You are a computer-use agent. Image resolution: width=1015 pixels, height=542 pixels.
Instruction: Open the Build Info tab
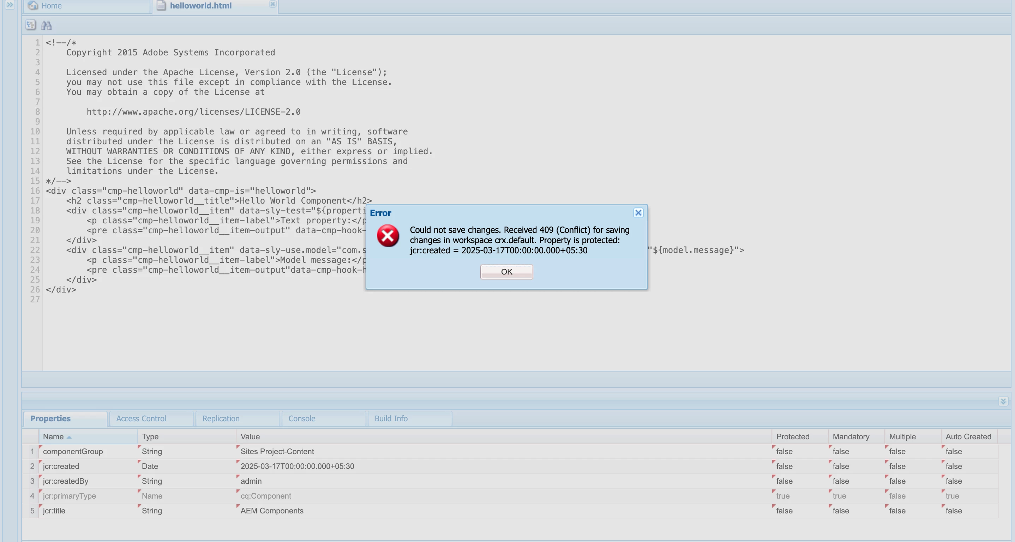click(391, 418)
